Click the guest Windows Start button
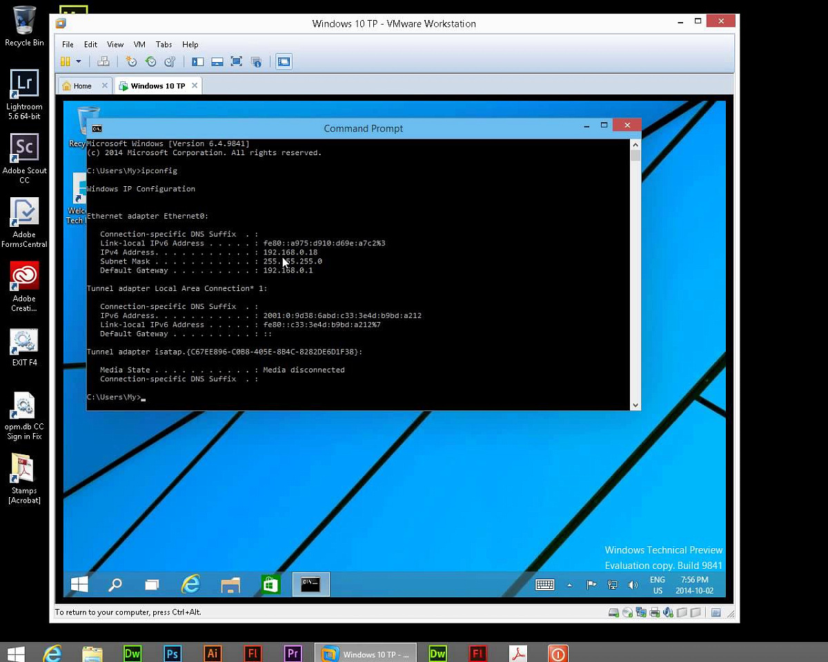828x662 pixels. tap(79, 585)
